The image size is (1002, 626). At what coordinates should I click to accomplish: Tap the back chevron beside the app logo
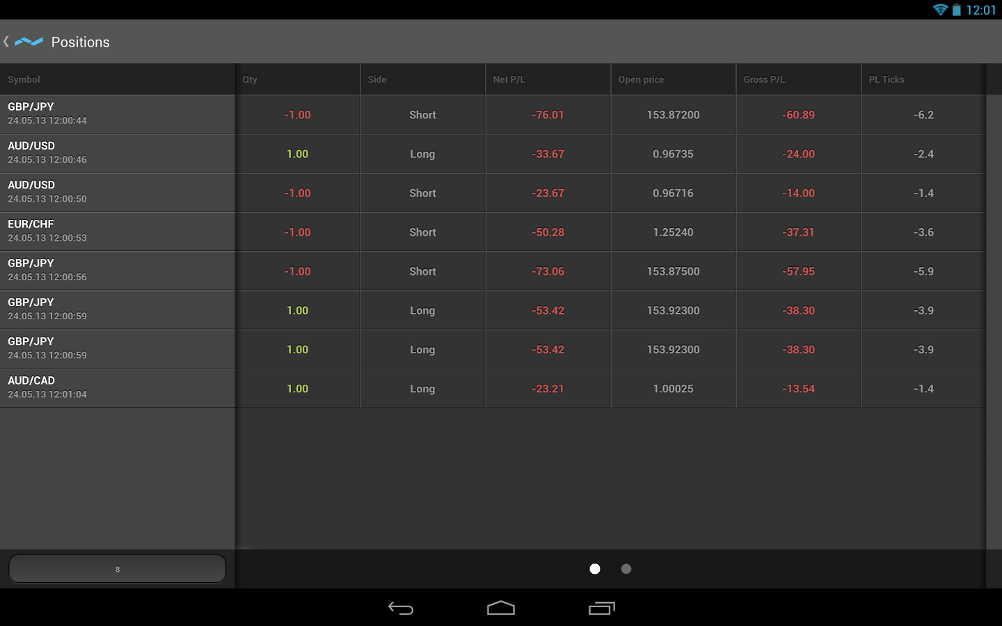click(x=6, y=42)
